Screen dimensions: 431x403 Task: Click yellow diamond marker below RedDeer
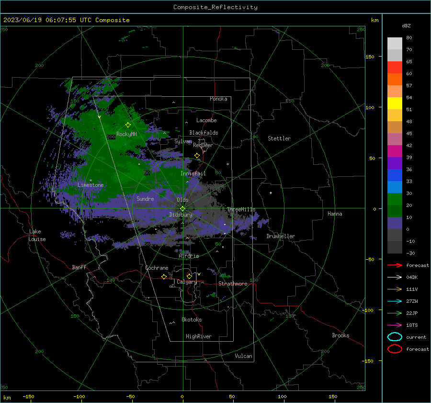pos(197,156)
